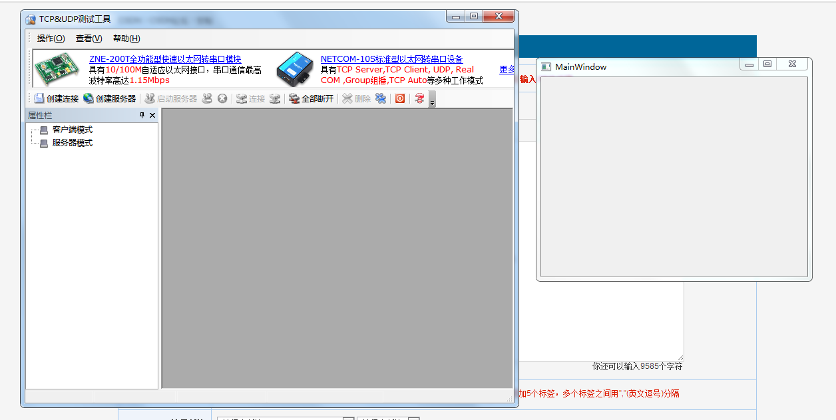Select 服务器模式 in the tree
836x420 pixels.
pos(73,143)
